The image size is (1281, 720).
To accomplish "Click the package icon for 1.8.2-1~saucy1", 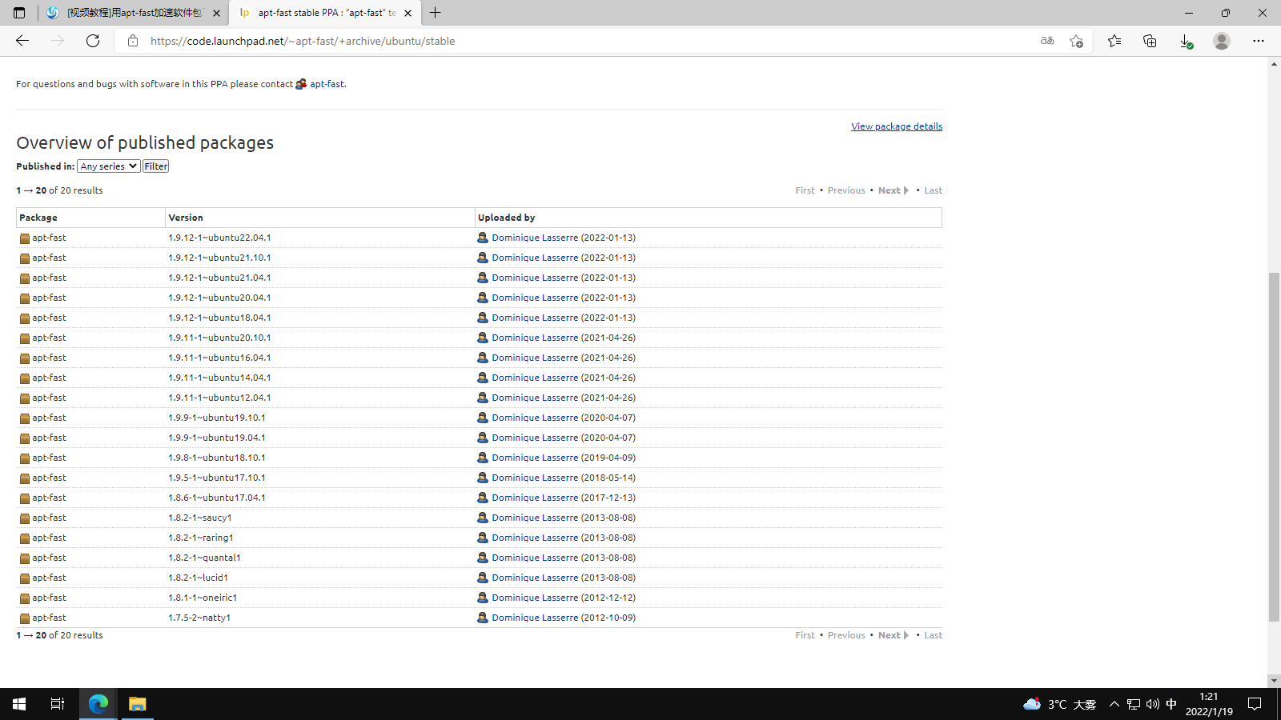I will (x=25, y=518).
